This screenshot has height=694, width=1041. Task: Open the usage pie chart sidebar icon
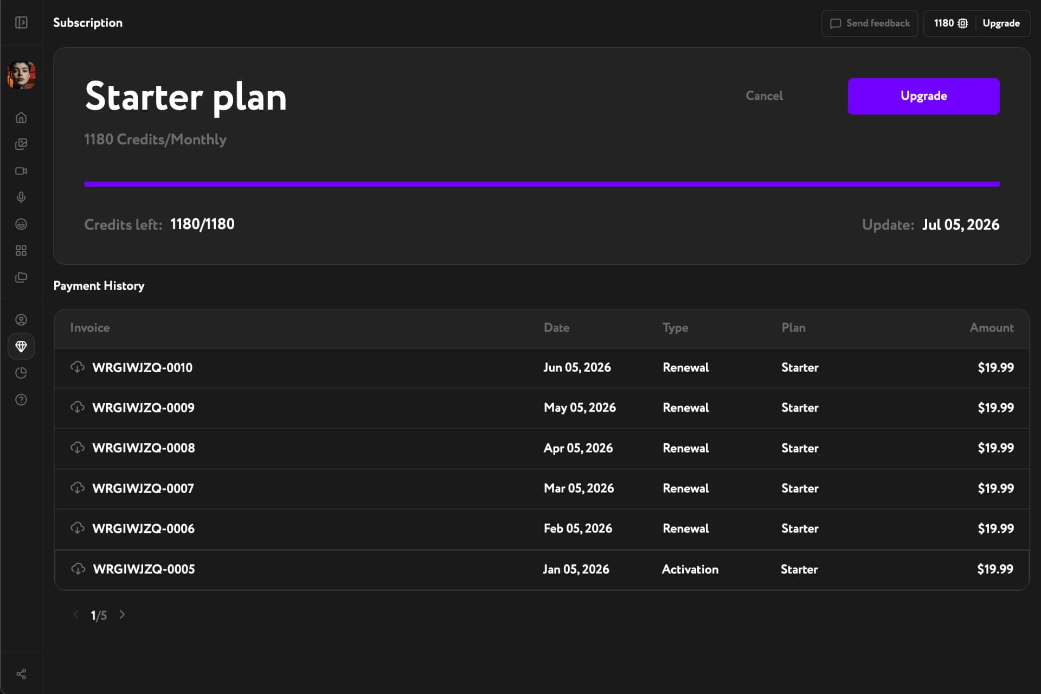coord(21,373)
